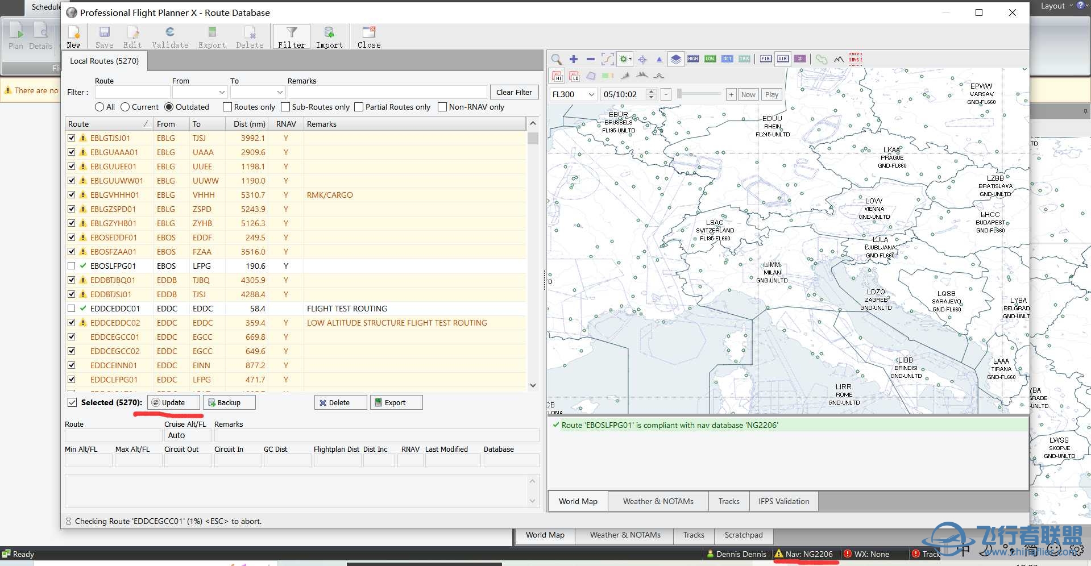The height and width of the screenshot is (566, 1091).
Task: Click the Now time button
Action: (x=748, y=94)
